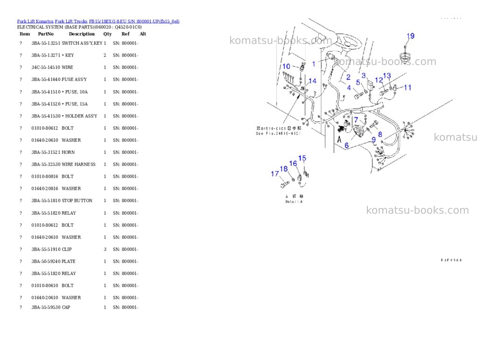Screen dimensions: 478x339
Task: Click callout number 12 in diagram
Action: [379, 80]
